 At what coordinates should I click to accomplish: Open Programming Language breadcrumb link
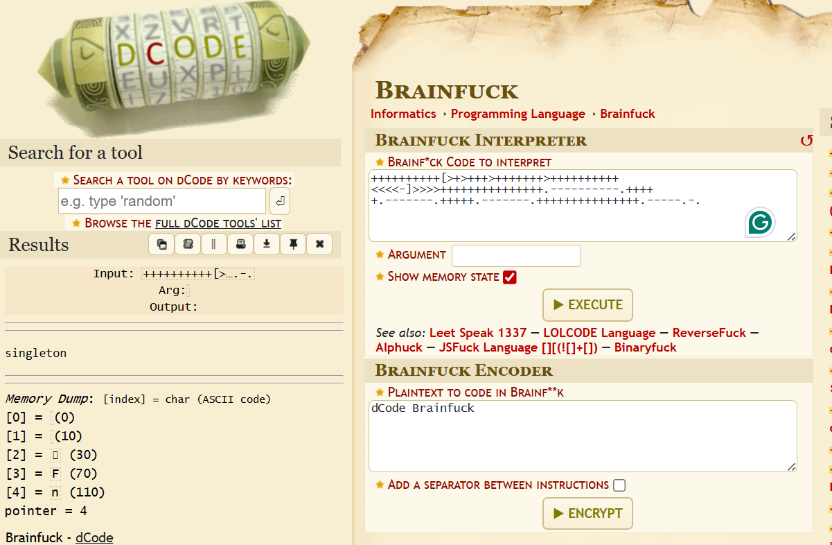point(517,114)
